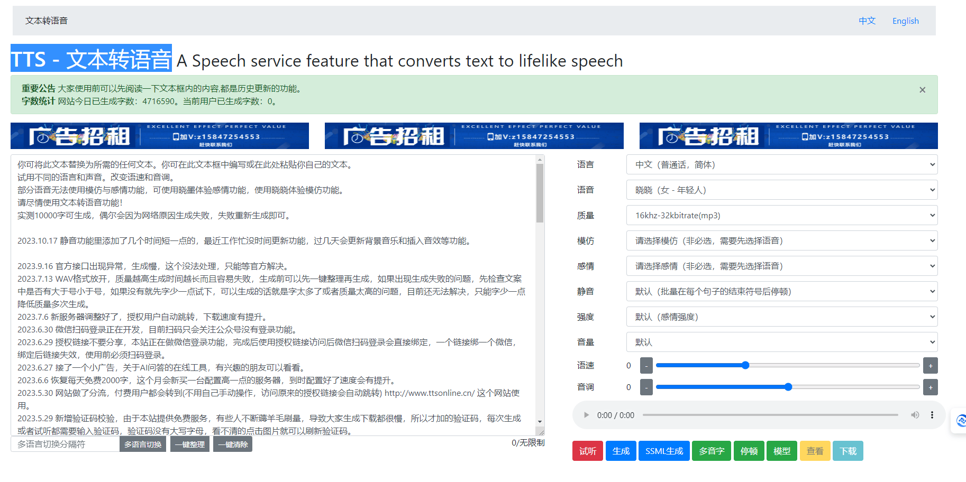The image size is (966, 482).
Task: Close the green announcement banner
Action: point(922,90)
